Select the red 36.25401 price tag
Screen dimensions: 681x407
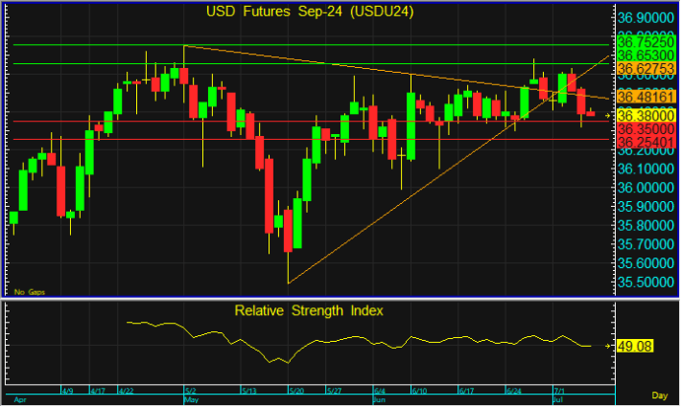[x=644, y=142]
